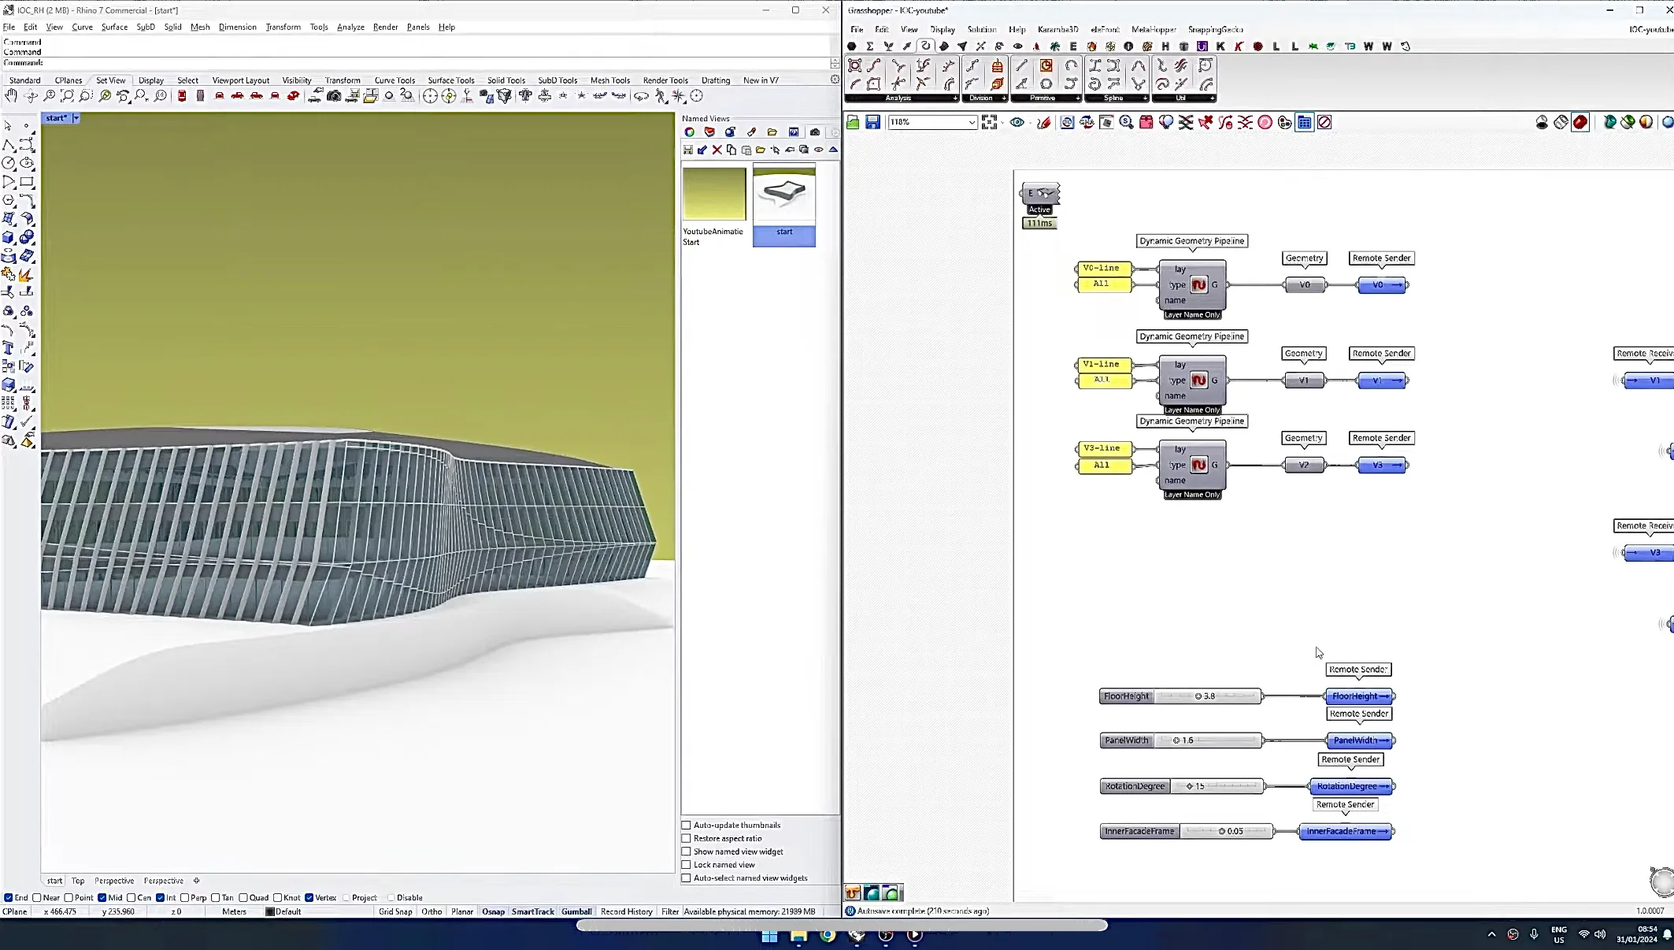Image resolution: width=1674 pixels, height=950 pixels.
Task: Click the Circle primitive icon in Grasshopper ribbon
Action: 1046,84
